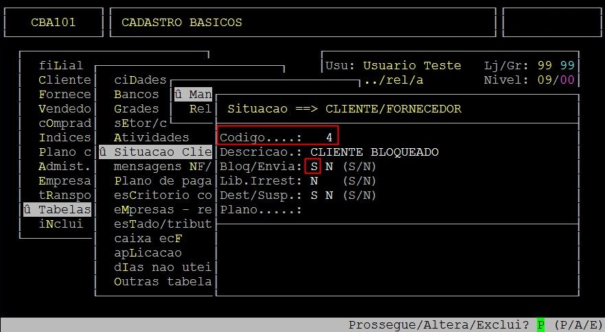Choose the Empresa menu entry
The width and height of the screenshot is (605, 332).
coord(65,181)
